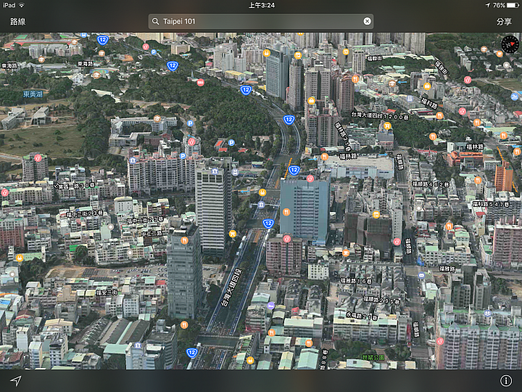This screenshot has height=392, width=522.
Task: Tap the 福中三街23巷 label
Action: (x=85, y=213)
